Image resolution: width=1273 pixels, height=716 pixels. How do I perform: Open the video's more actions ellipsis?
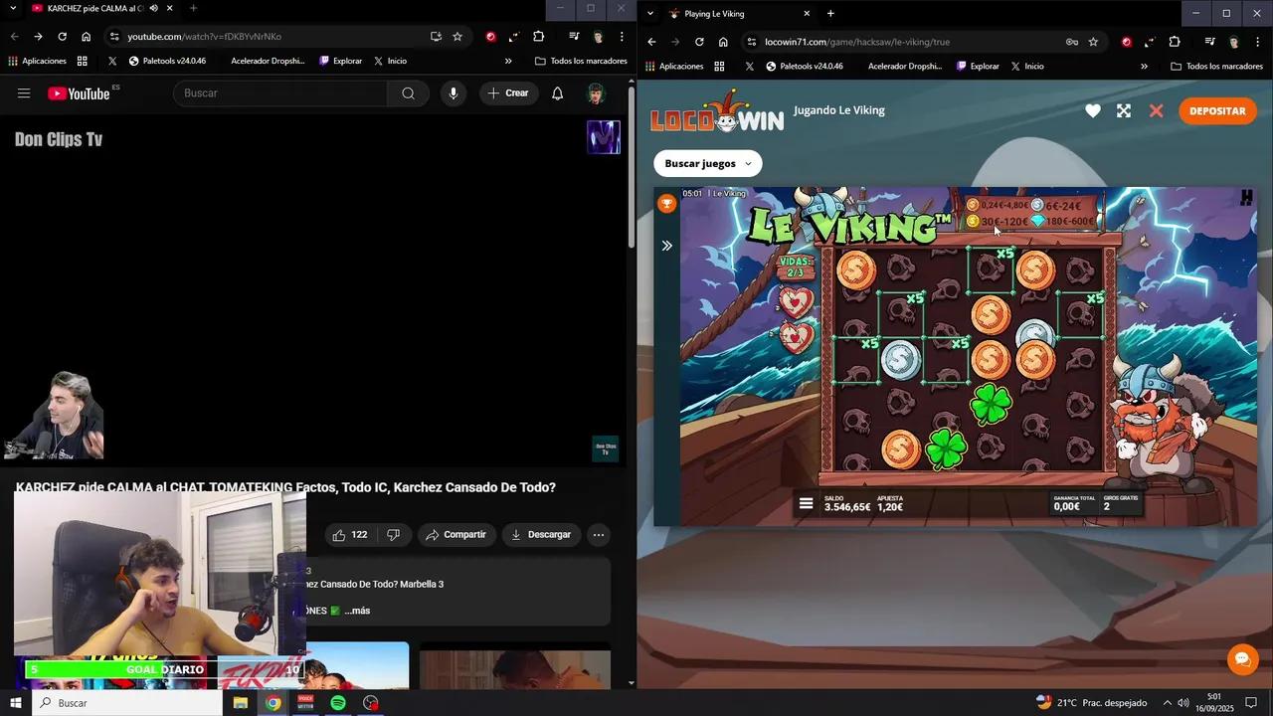point(599,535)
